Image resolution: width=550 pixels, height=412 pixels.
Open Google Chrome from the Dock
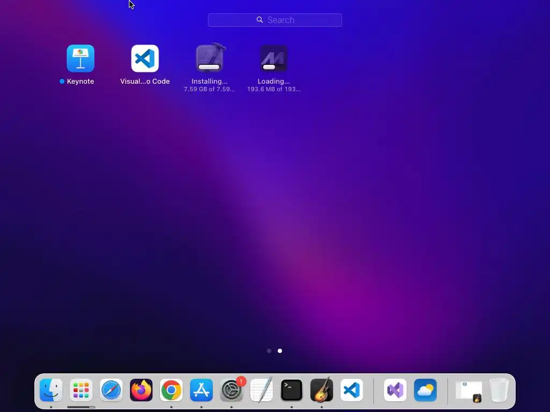pyautogui.click(x=171, y=390)
